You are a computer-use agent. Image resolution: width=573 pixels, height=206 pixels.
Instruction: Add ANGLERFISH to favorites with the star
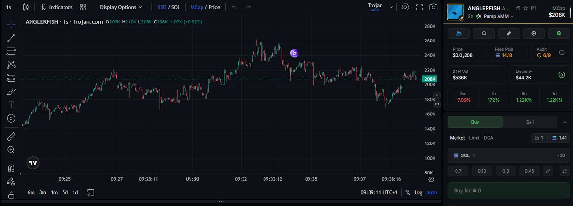(526, 8)
